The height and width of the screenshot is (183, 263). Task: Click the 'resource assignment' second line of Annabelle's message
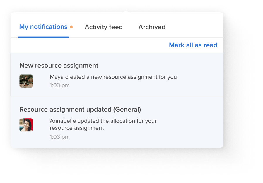(x=77, y=128)
